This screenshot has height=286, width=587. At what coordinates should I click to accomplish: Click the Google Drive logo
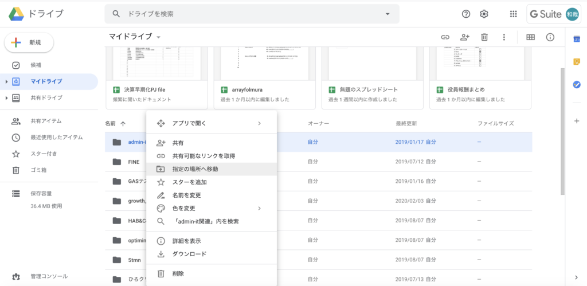click(x=17, y=14)
